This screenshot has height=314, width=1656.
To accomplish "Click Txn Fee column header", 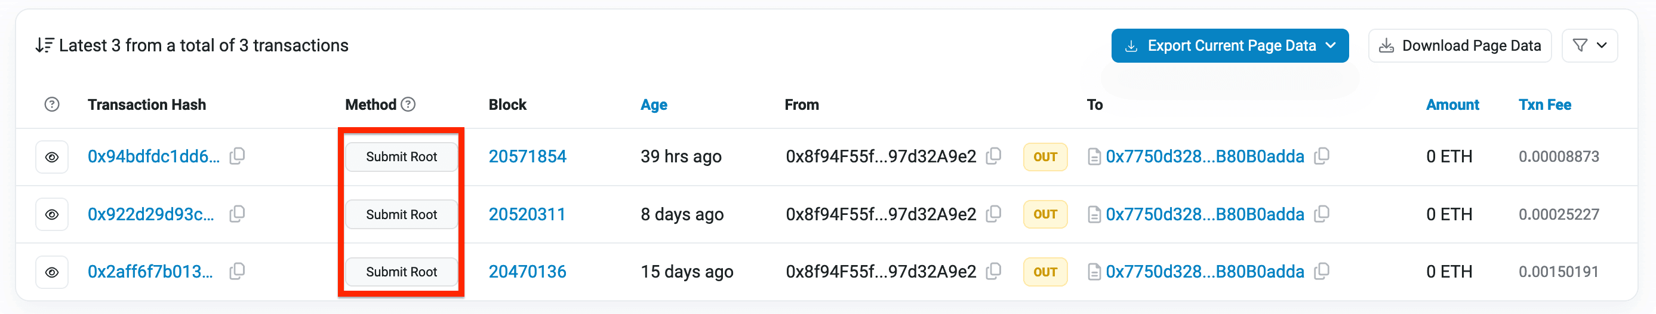I will tap(1544, 104).
